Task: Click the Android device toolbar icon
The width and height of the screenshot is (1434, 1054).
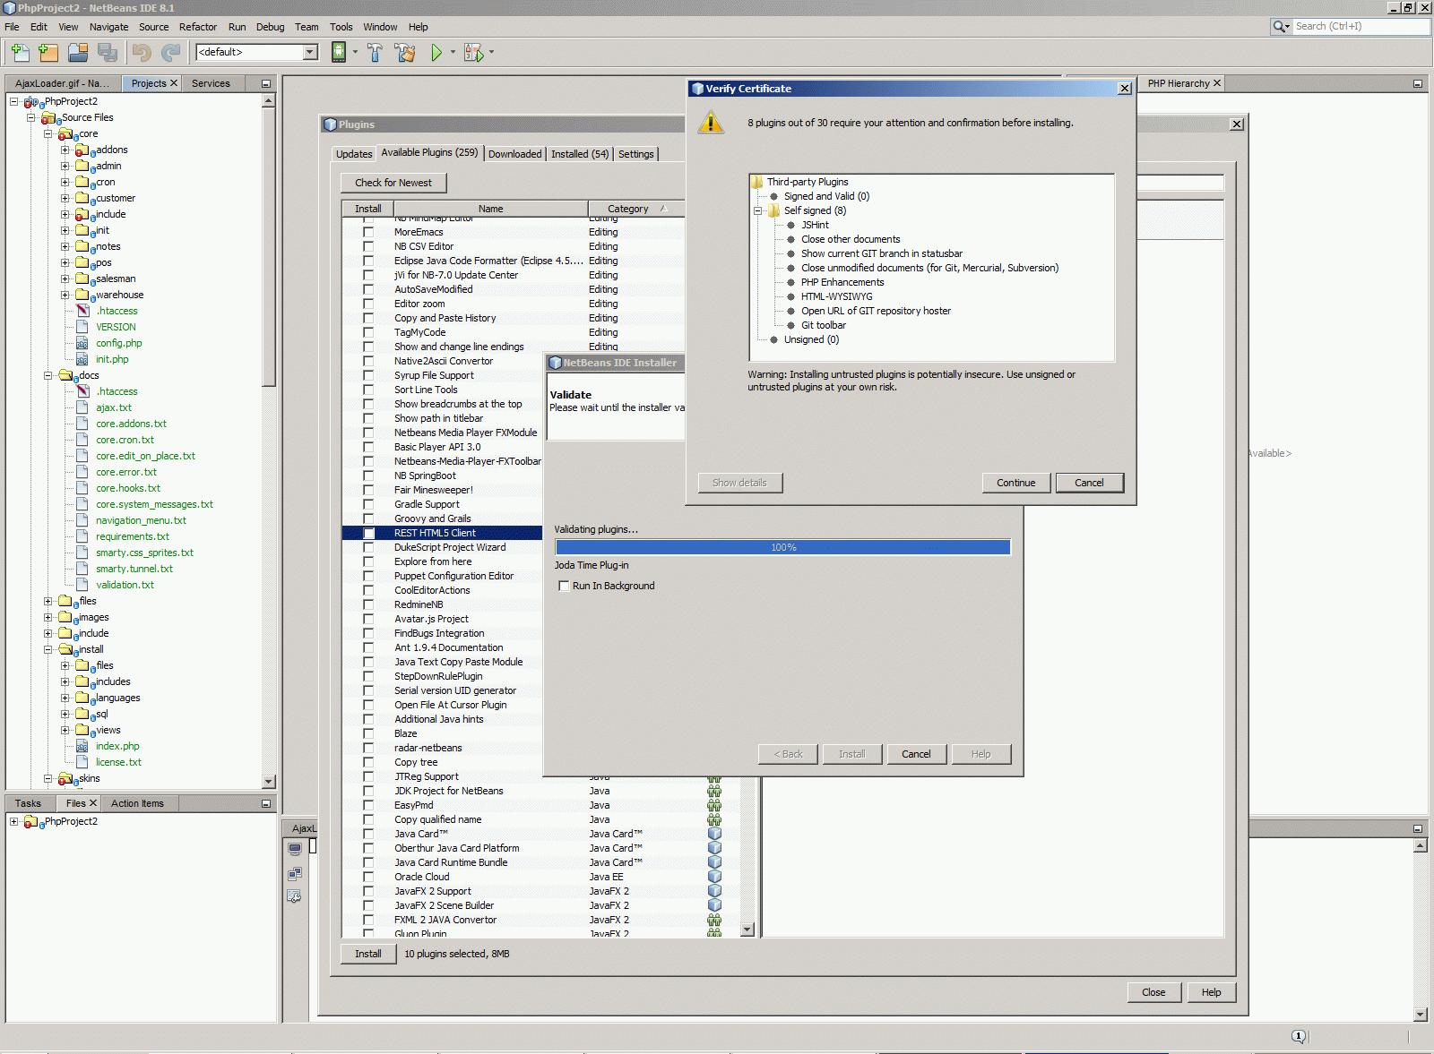Action: pyautogui.click(x=339, y=52)
